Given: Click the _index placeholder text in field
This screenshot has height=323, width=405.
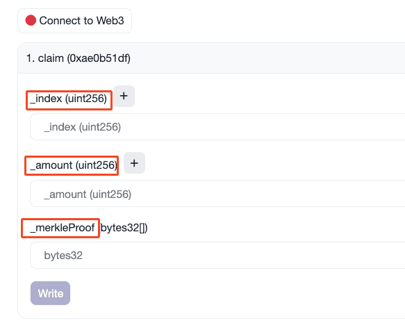Looking at the screenshot, I should (x=83, y=127).
